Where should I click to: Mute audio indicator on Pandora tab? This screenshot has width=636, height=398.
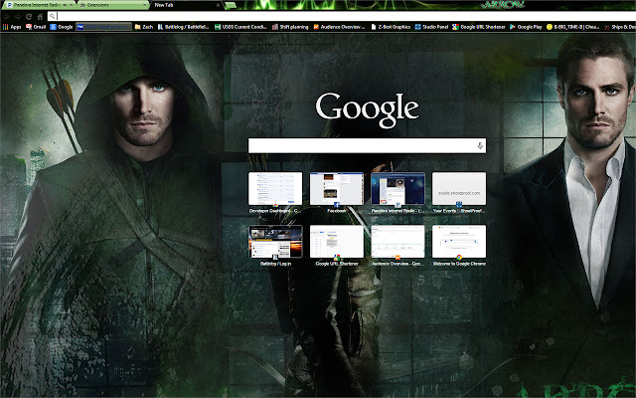[65, 5]
